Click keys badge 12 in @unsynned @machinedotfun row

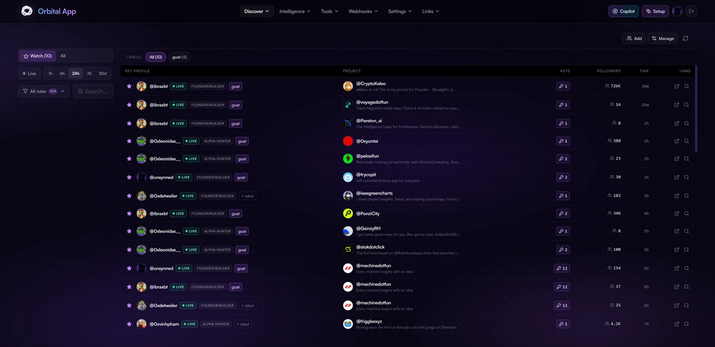click(562, 269)
